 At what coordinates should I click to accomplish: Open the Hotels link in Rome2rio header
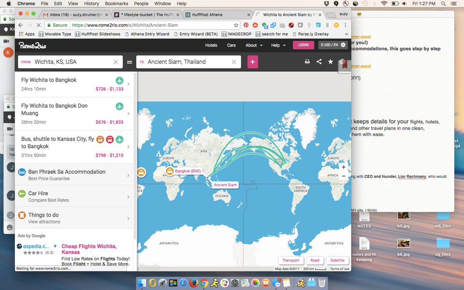tap(211, 45)
